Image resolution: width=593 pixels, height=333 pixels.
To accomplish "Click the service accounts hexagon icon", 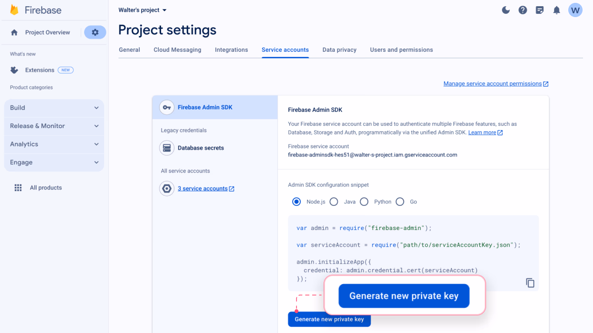I will 167,188.
